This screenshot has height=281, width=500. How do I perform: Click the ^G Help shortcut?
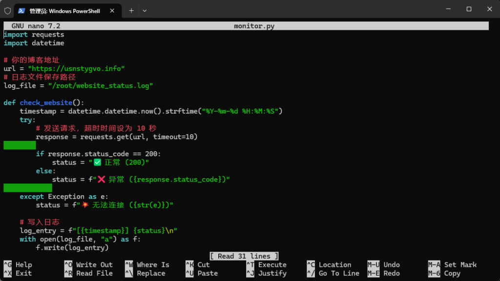click(18, 265)
